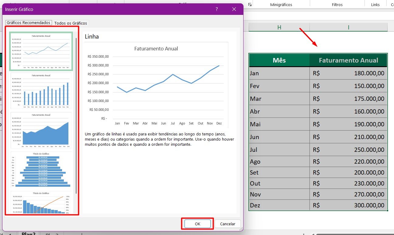Screen dimensions: 394x235
Task: Click the 270.000,00 value cell
Action: tap(348, 194)
